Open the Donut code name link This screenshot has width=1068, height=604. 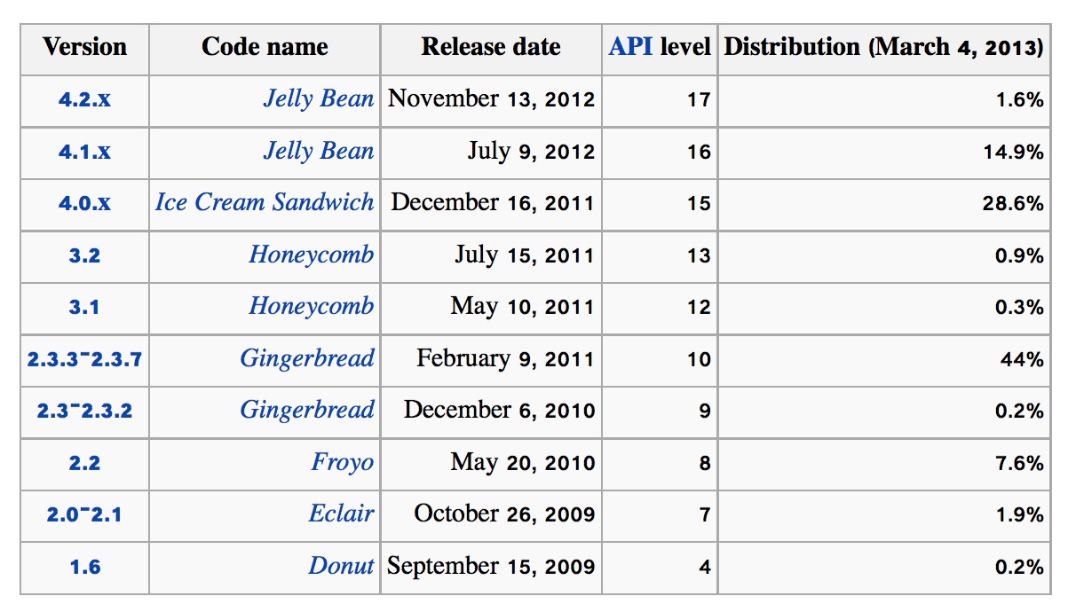(342, 566)
